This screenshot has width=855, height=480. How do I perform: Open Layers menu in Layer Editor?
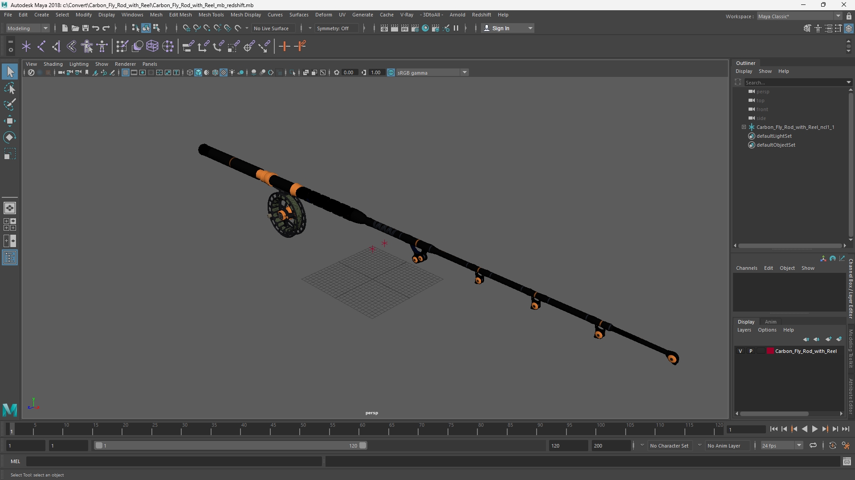point(744,330)
